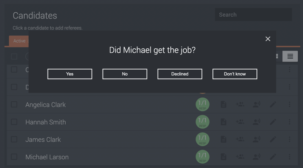Answer No in the dialog
The width and height of the screenshot is (303, 168).
[125, 74]
